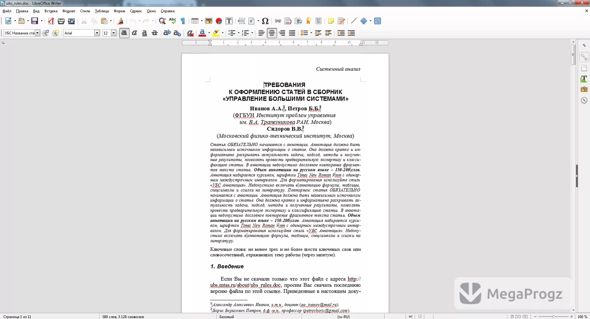This screenshot has width=590, height=319.
Task: Click the Paste clipboard icon
Action: pos(104,21)
